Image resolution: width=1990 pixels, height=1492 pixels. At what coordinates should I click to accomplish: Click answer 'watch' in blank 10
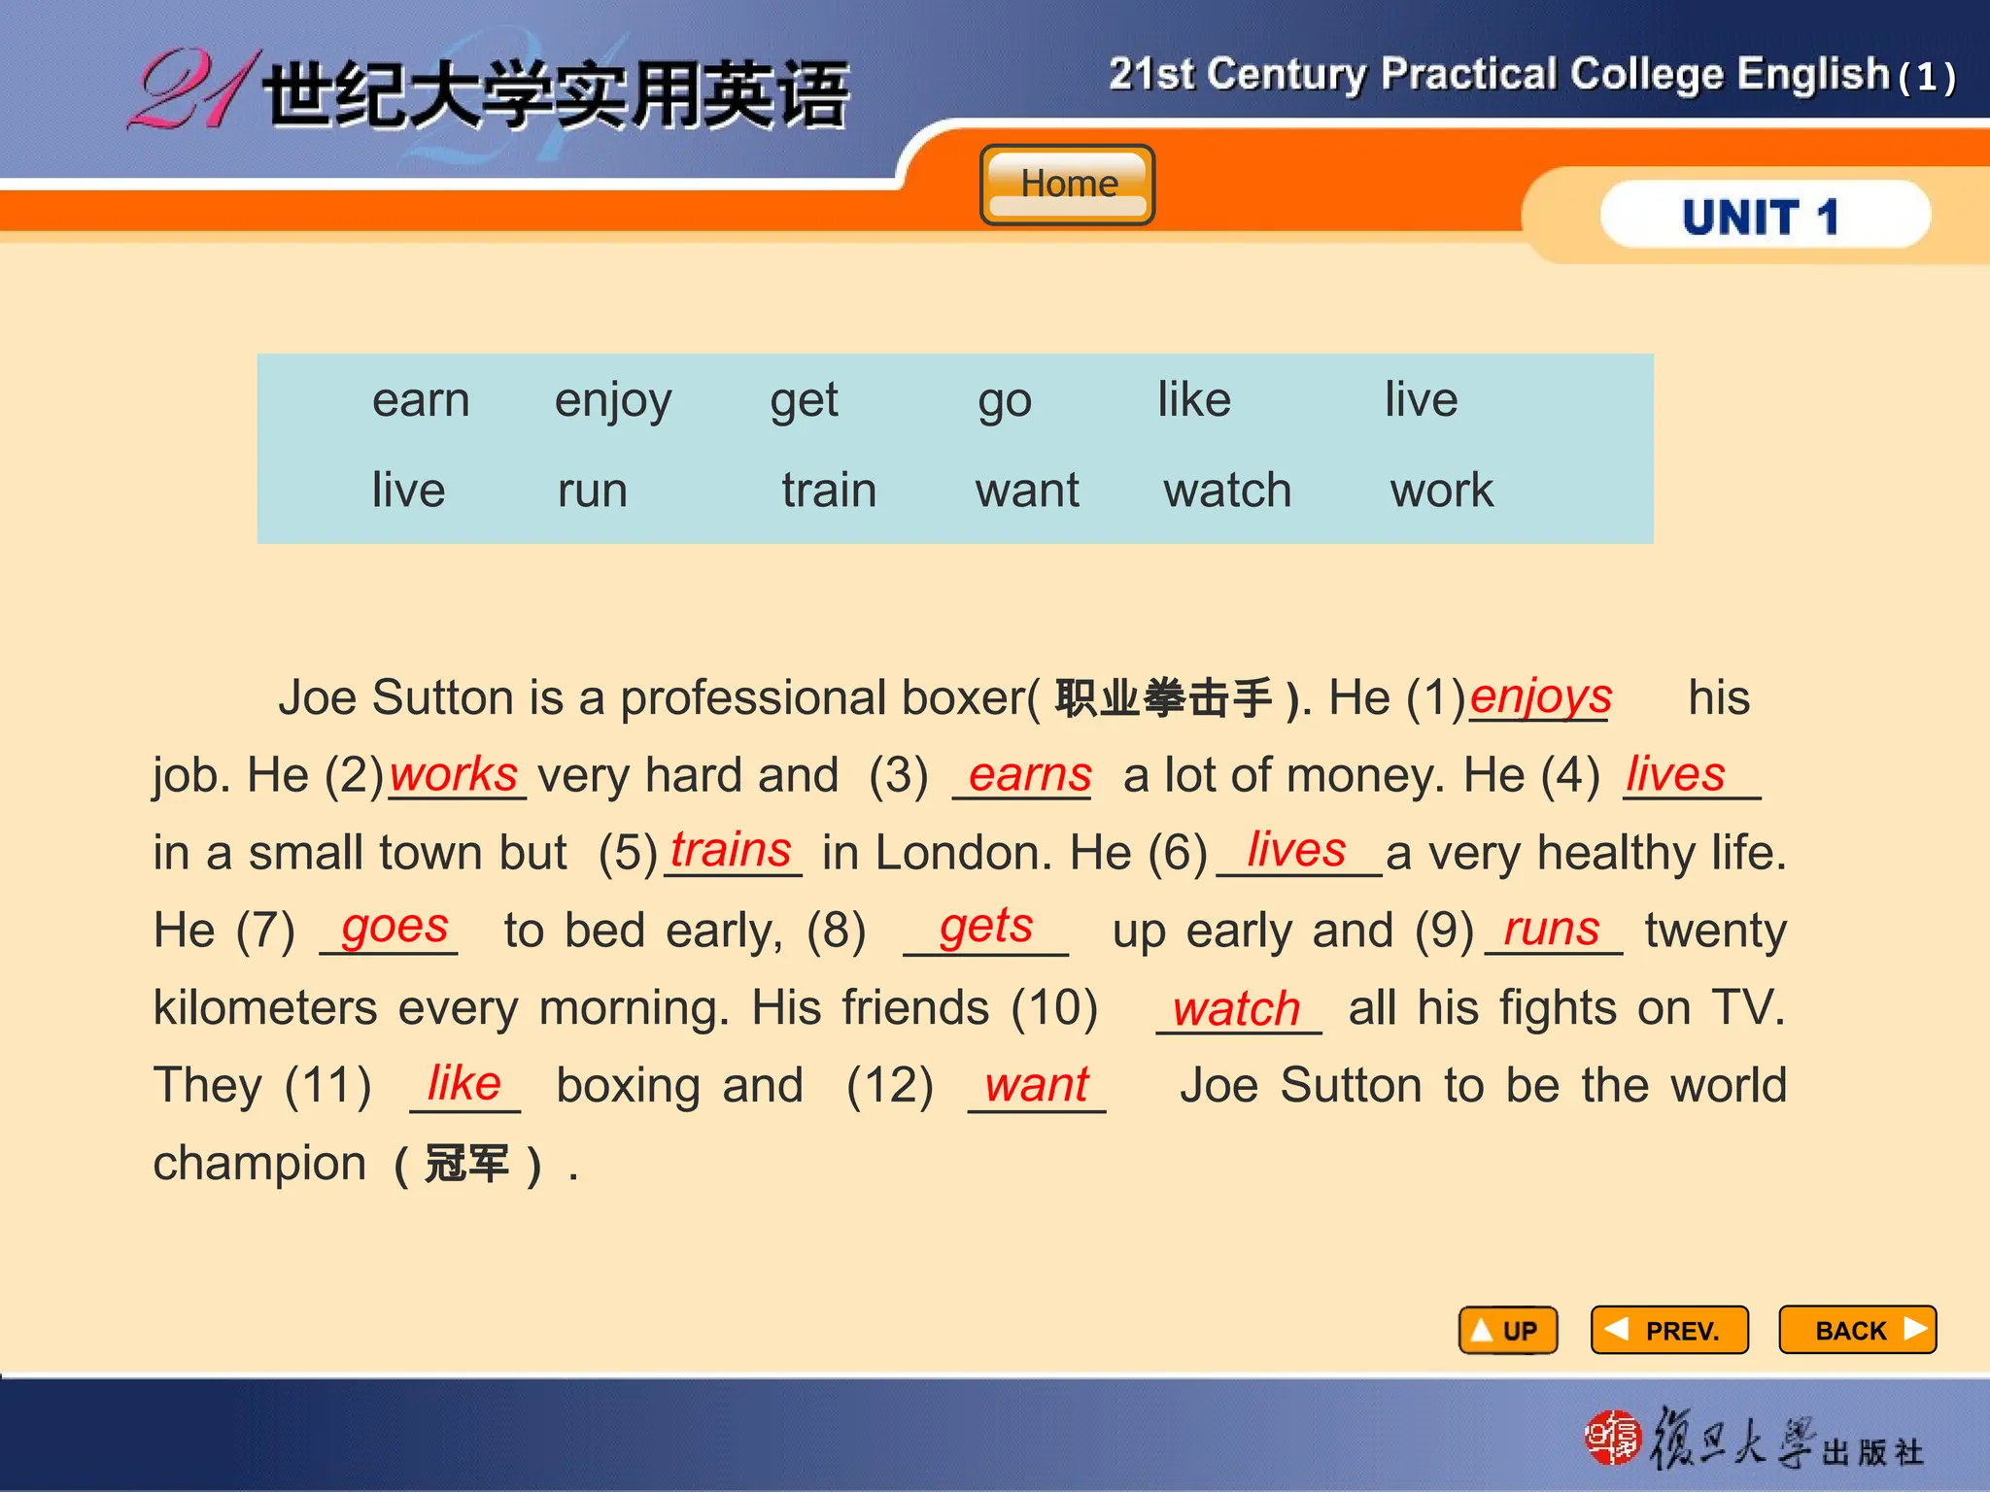coord(1236,1009)
